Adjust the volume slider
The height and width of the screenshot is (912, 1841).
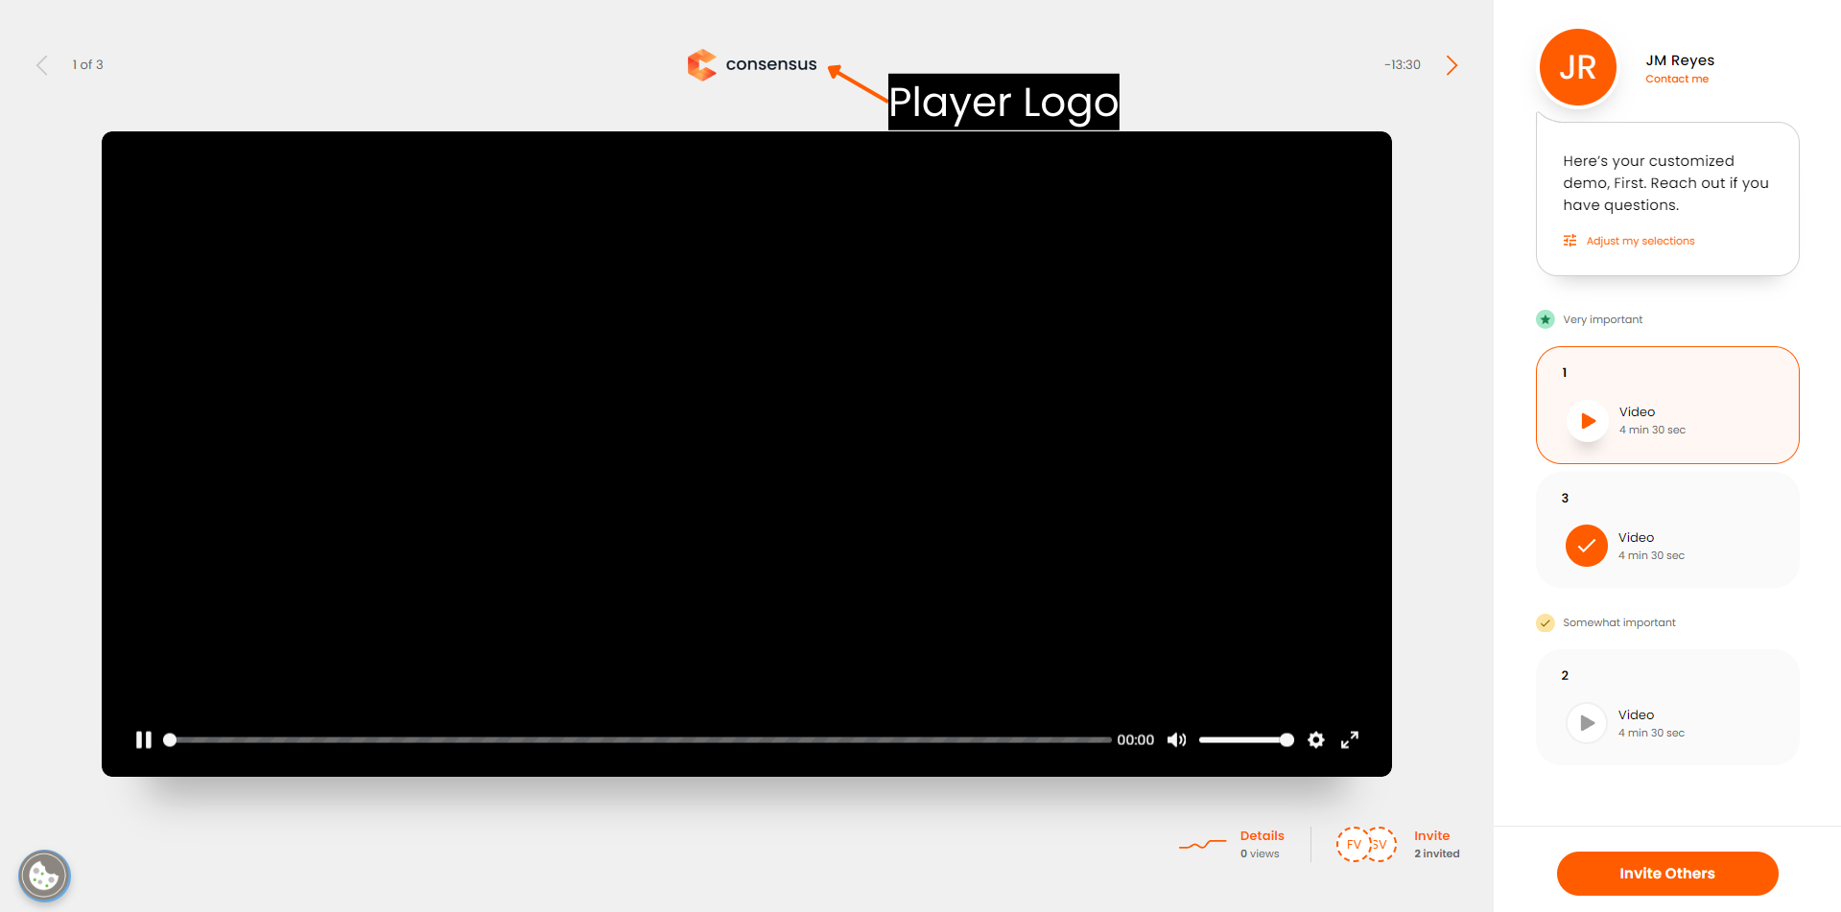pos(1245,739)
